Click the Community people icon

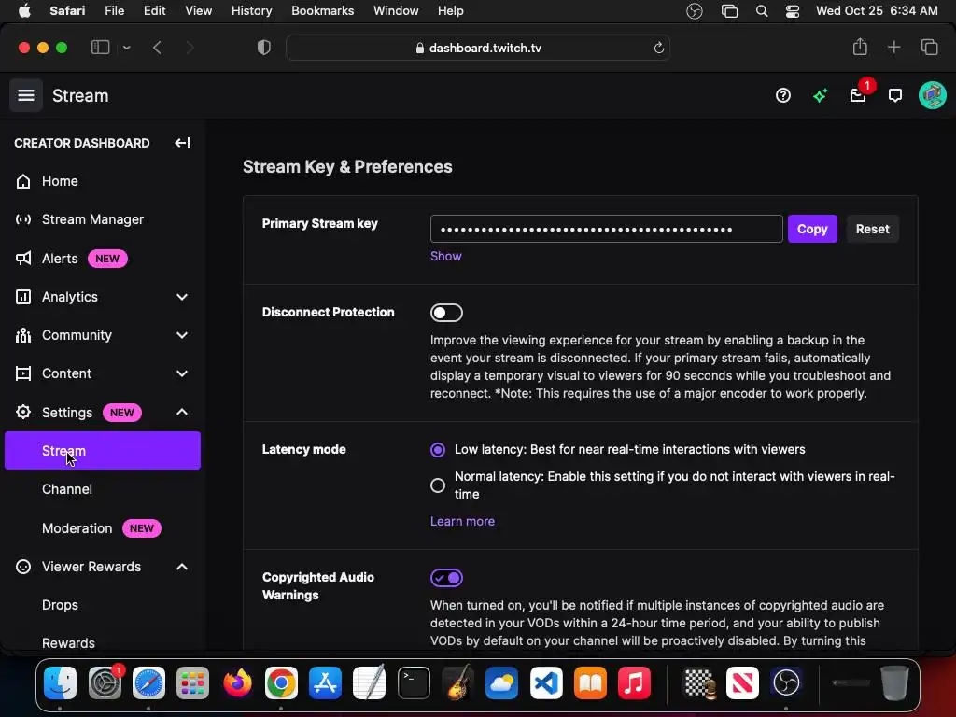pos(23,335)
